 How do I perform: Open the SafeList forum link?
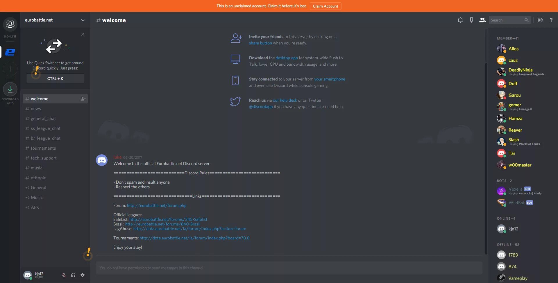point(168,219)
